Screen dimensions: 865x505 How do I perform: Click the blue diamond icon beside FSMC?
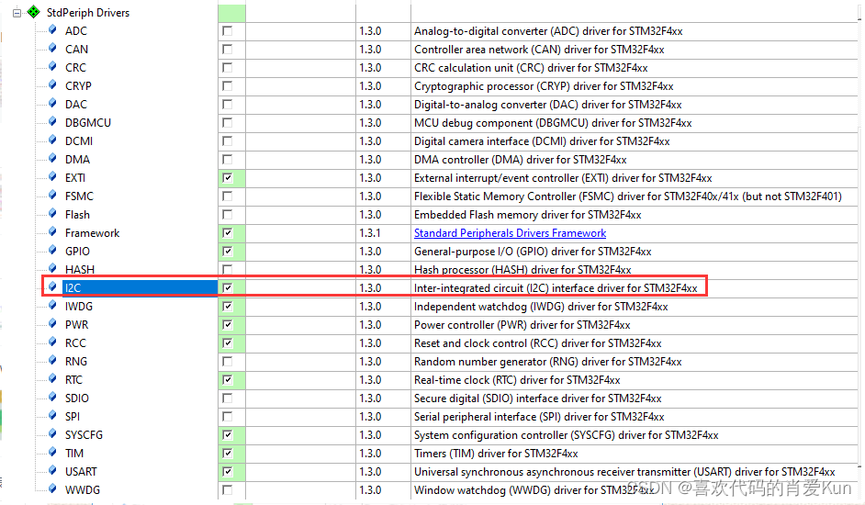click(52, 195)
